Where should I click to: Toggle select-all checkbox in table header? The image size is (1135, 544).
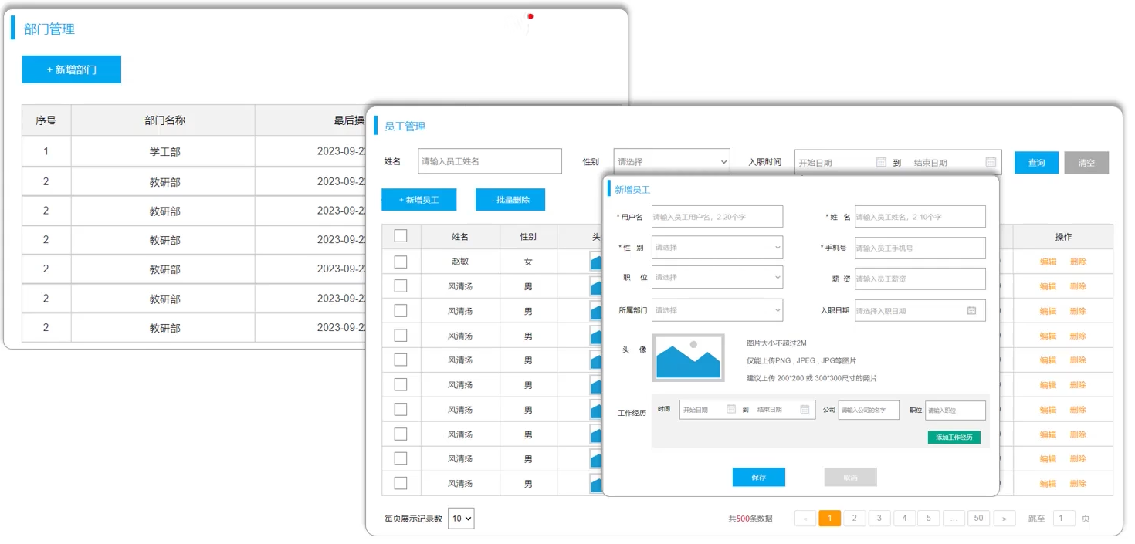pyautogui.click(x=401, y=236)
